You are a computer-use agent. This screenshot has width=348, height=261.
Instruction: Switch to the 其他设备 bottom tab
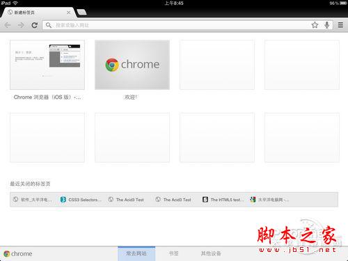pos(211,253)
